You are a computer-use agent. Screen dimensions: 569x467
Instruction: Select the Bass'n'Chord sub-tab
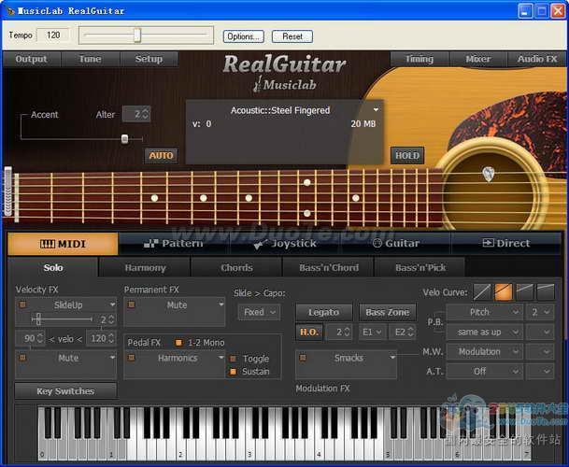click(329, 268)
